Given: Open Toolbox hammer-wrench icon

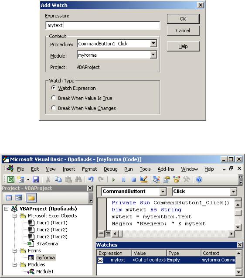Looking at the screenshot, I should pos(187,179).
